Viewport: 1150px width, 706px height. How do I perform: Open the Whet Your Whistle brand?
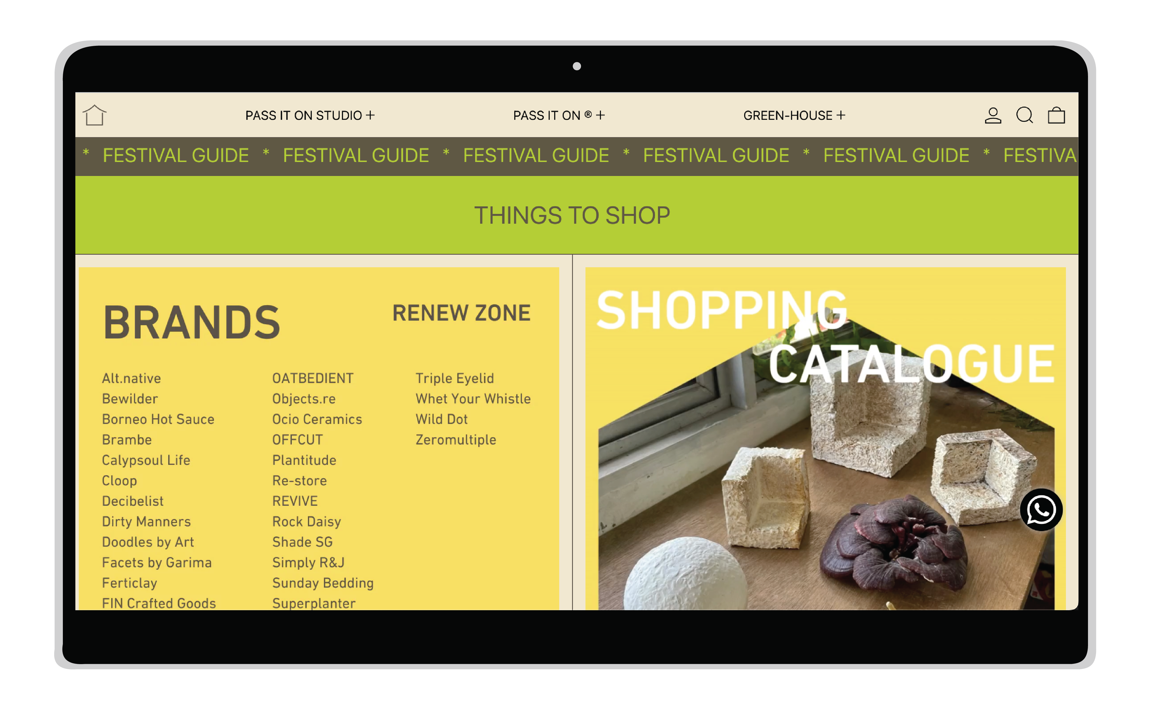(x=473, y=399)
